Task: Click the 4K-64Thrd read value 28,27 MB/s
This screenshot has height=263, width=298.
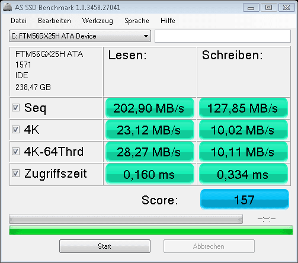Action: pos(150,152)
